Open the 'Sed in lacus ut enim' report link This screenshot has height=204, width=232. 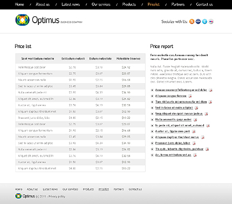(174, 108)
